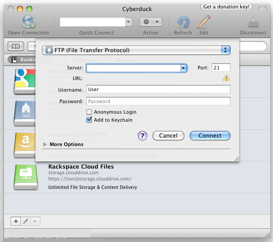Click the Edit pencil toolbar icon
This screenshot has height=242, width=273.
tap(204, 22)
